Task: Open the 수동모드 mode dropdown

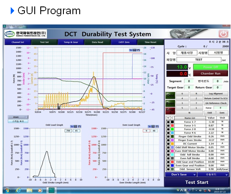Action: (213, 175)
